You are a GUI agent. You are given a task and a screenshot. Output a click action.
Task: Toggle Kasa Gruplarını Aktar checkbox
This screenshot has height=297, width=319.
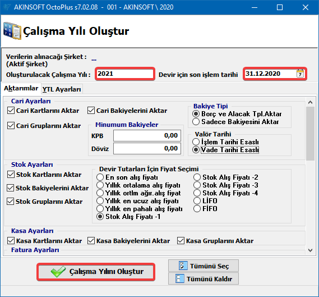click(181, 240)
